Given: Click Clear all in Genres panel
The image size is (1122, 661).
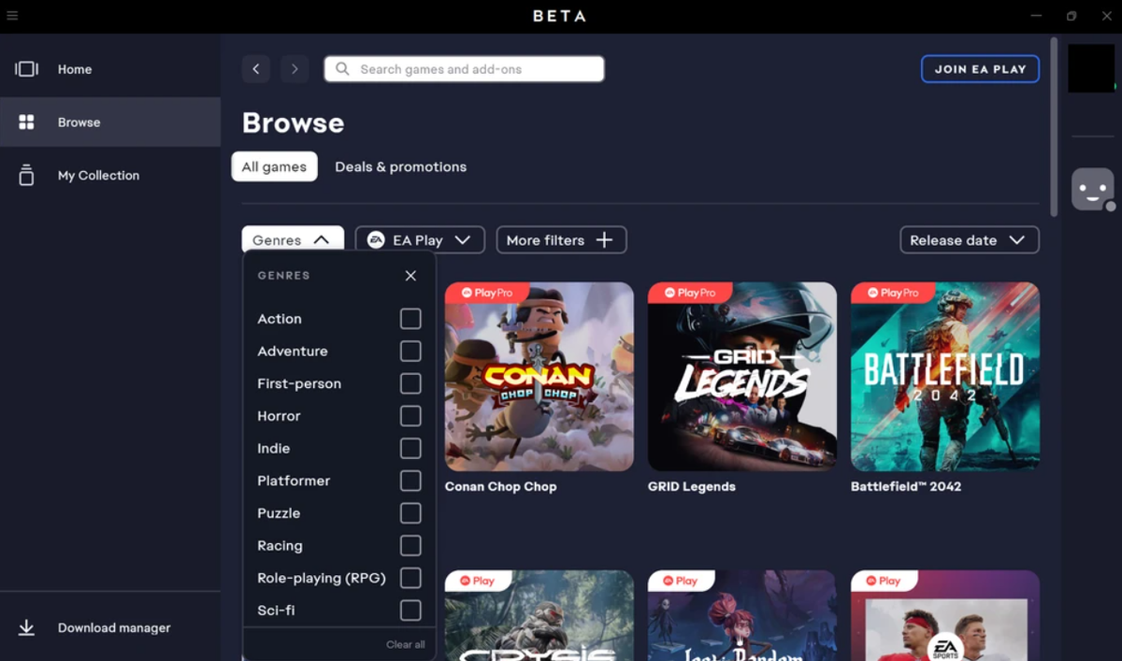Looking at the screenshot, I should [406, 644].
